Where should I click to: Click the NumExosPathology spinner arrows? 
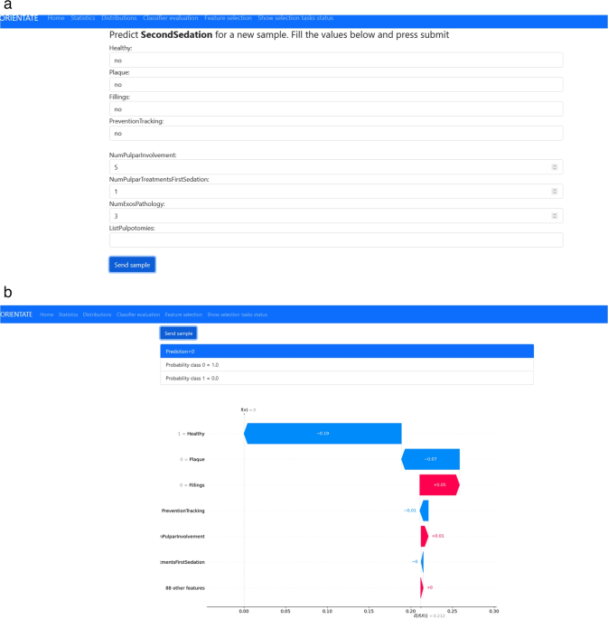(x=555, y=216)
